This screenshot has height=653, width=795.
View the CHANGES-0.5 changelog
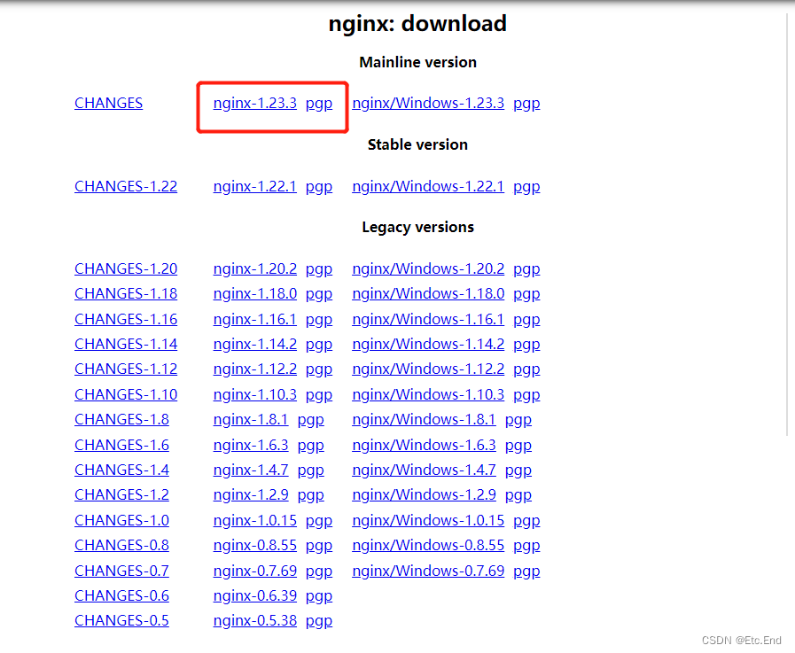click(x=121, y=620)
